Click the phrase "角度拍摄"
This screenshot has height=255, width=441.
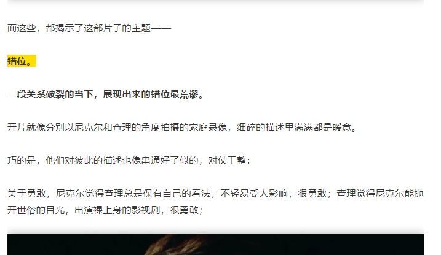click(x=160, y=128)
